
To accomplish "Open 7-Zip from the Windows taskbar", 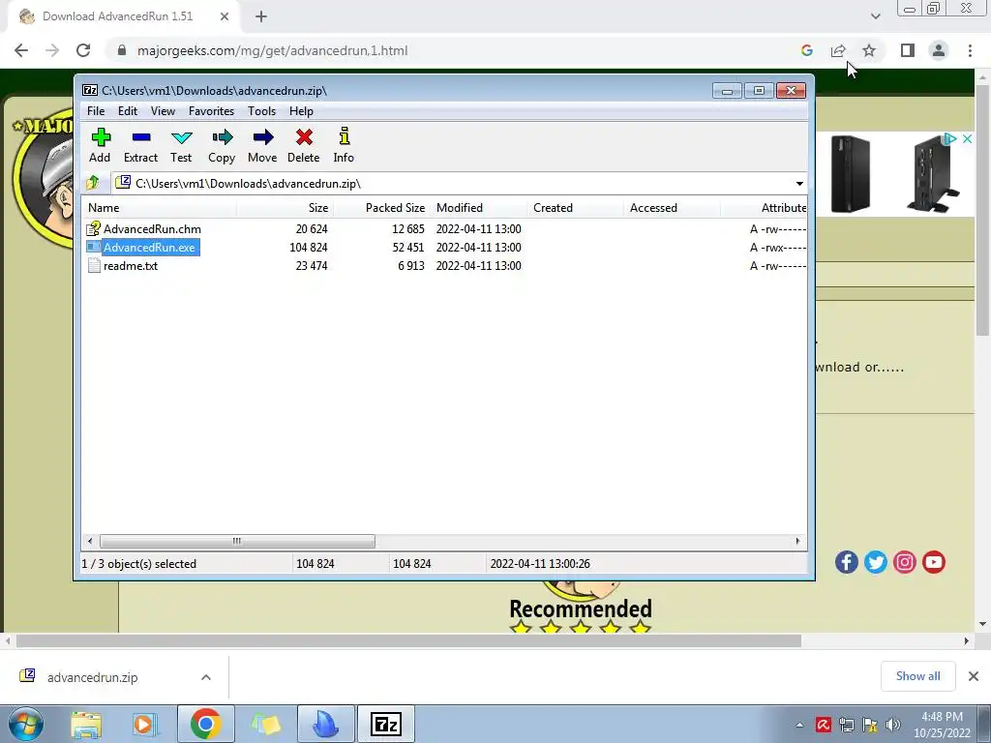I will (386, 724).
